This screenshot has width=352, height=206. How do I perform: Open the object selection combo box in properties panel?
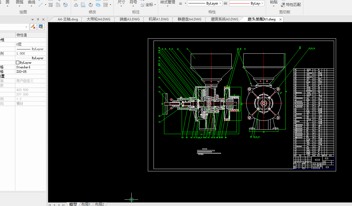[27, 27]
